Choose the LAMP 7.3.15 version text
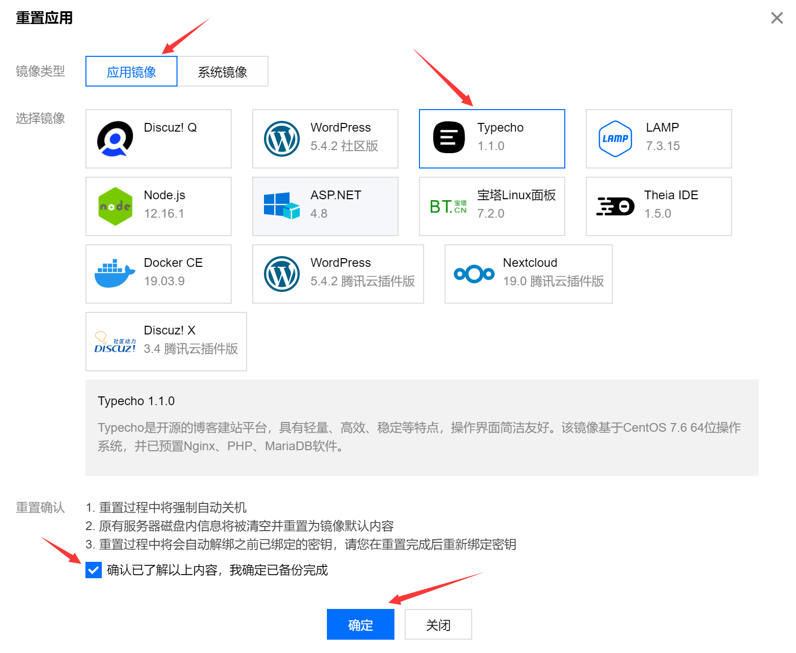 coord(663,146)
